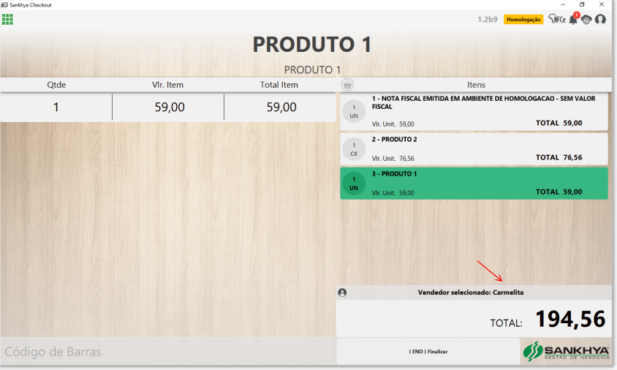The image size is (617, 370).
Task: Open the user profile avatar icon
Action: click(x=600, y=19)
